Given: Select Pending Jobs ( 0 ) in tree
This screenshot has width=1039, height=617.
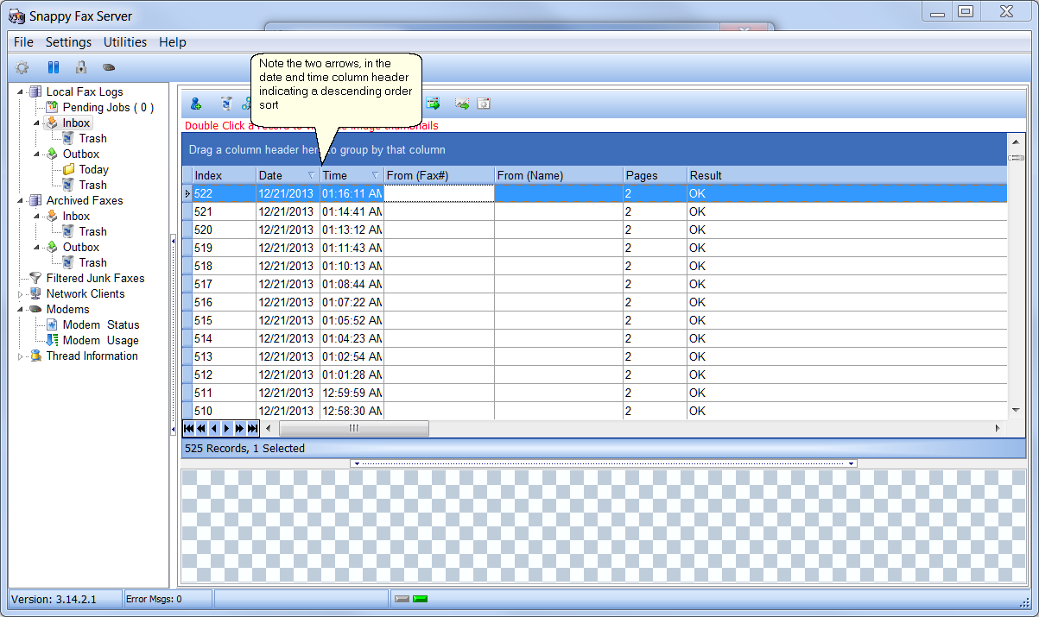Looking at the screenshot, I should [x=109, y=107].
